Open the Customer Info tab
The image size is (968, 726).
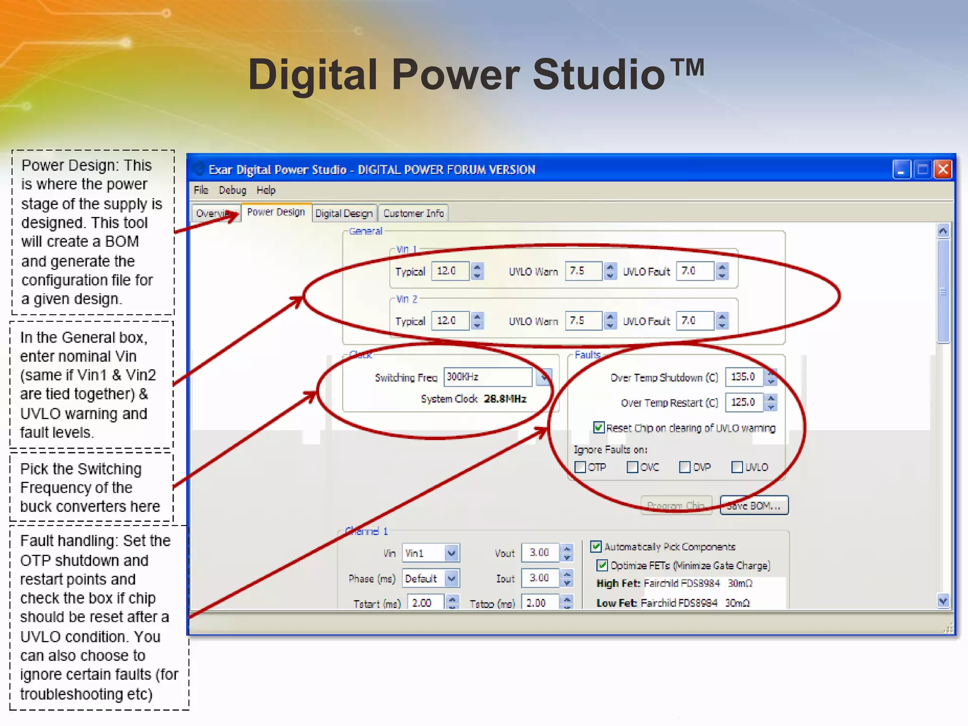pyautogui.click(x=414, y=213)
